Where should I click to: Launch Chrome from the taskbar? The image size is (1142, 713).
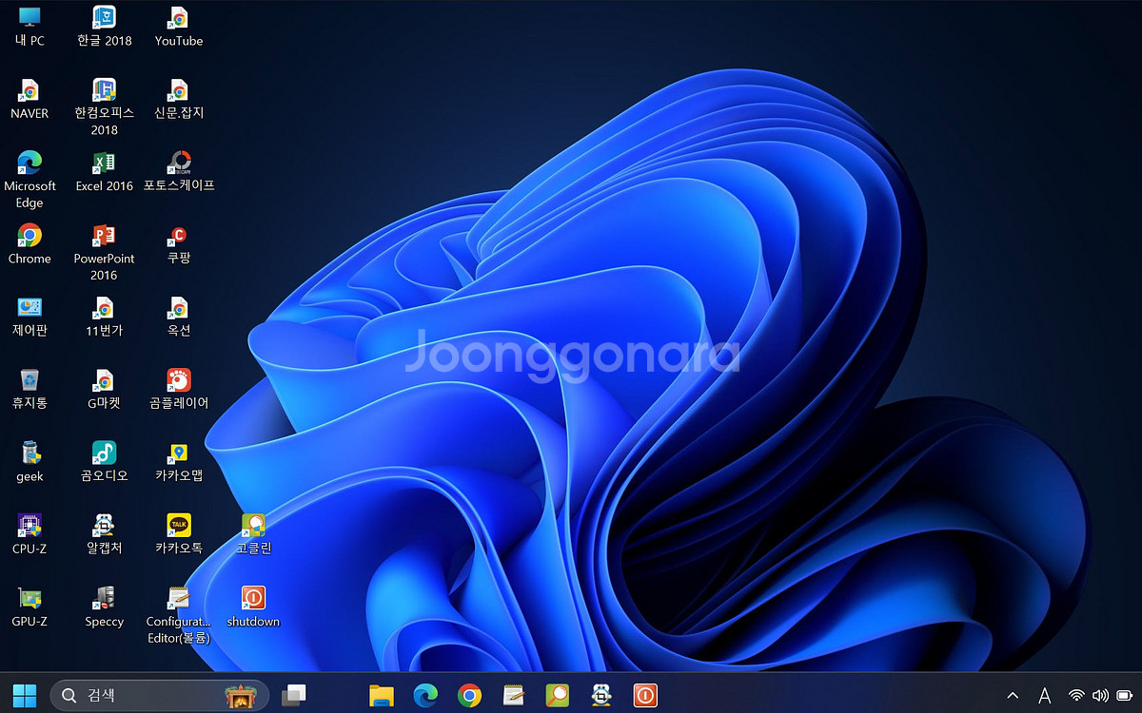click(469, 695)
